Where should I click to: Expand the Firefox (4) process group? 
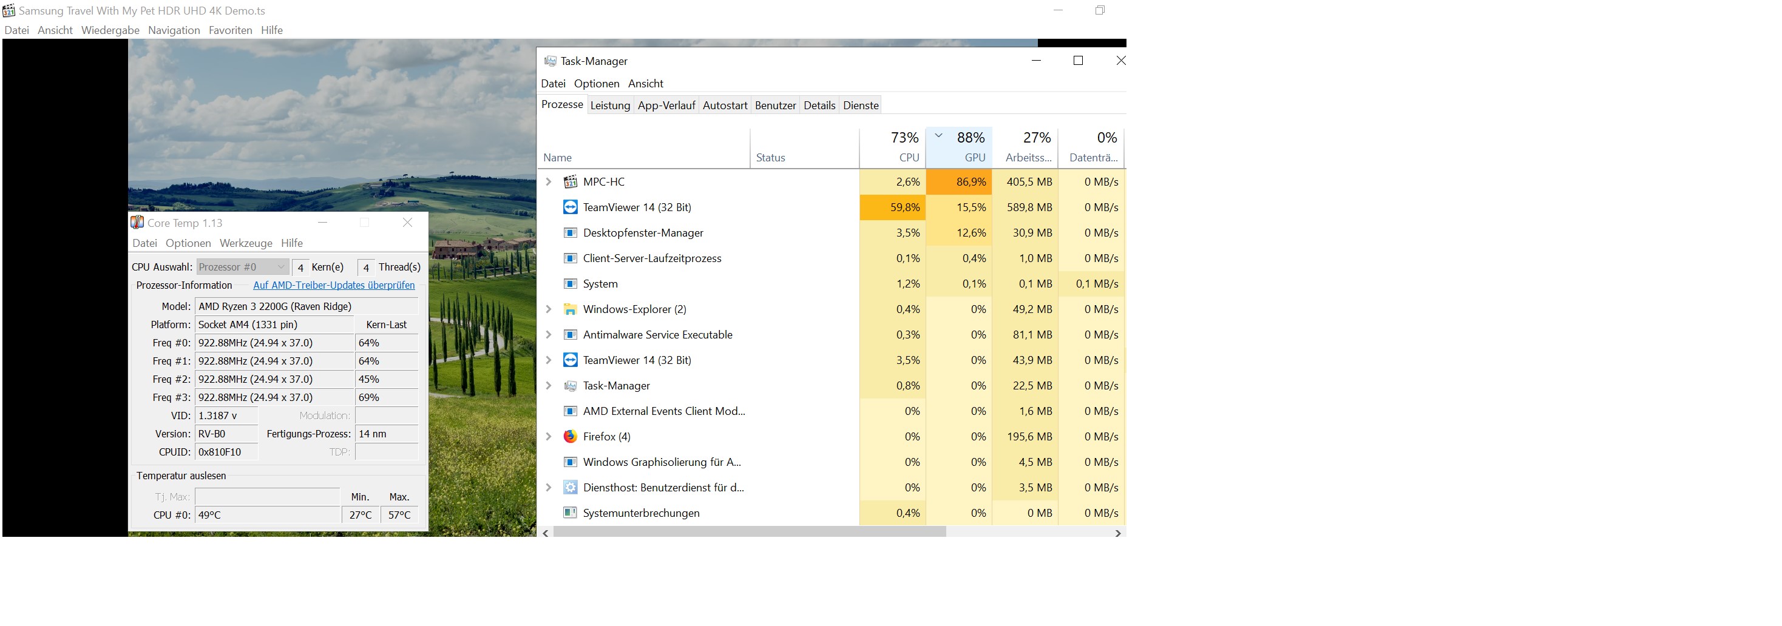(549, 437)
